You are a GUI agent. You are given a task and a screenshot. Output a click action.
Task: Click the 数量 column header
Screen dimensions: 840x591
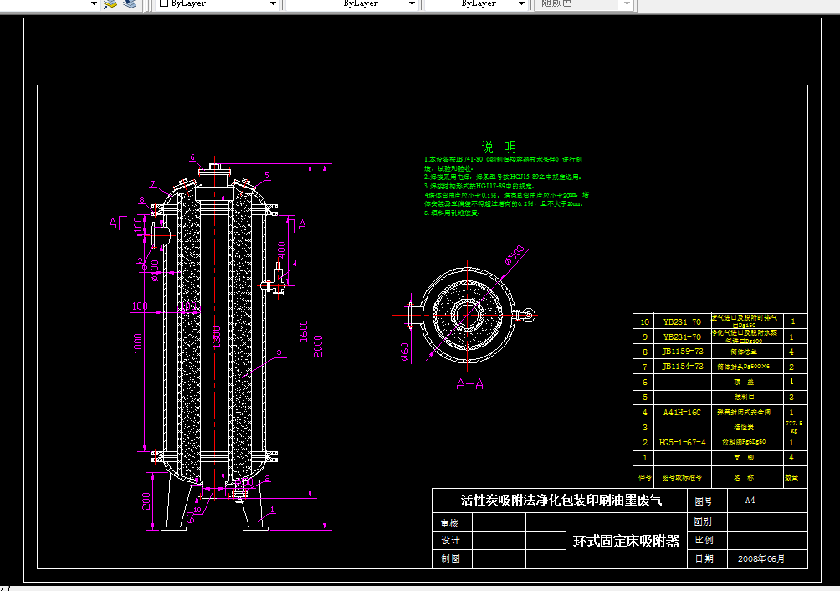point(791,477)
